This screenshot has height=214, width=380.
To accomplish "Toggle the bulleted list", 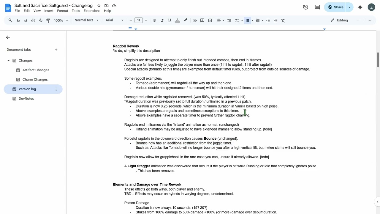I will (x=247, y=20).
